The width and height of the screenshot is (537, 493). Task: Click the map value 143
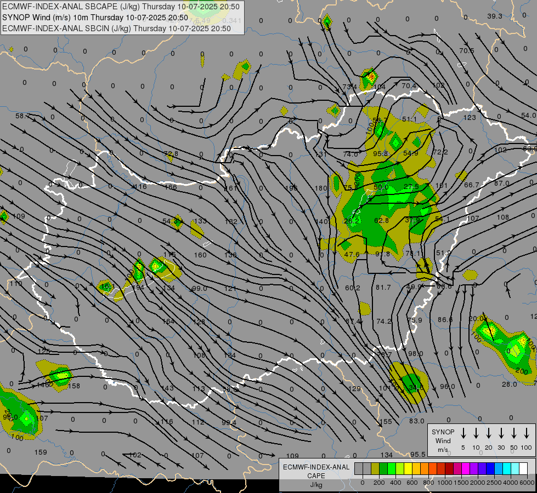coord(167,388)
